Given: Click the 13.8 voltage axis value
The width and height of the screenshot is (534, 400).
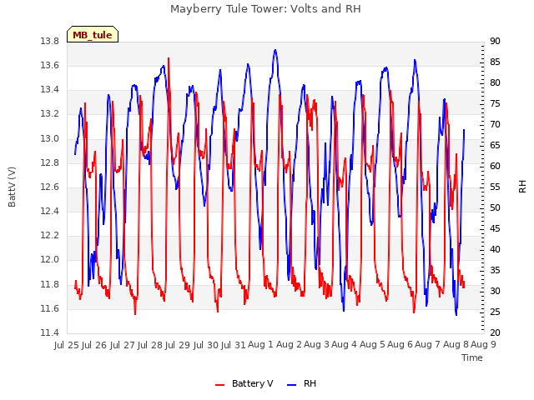Looking at the screenshot, I should coord(49,42).
